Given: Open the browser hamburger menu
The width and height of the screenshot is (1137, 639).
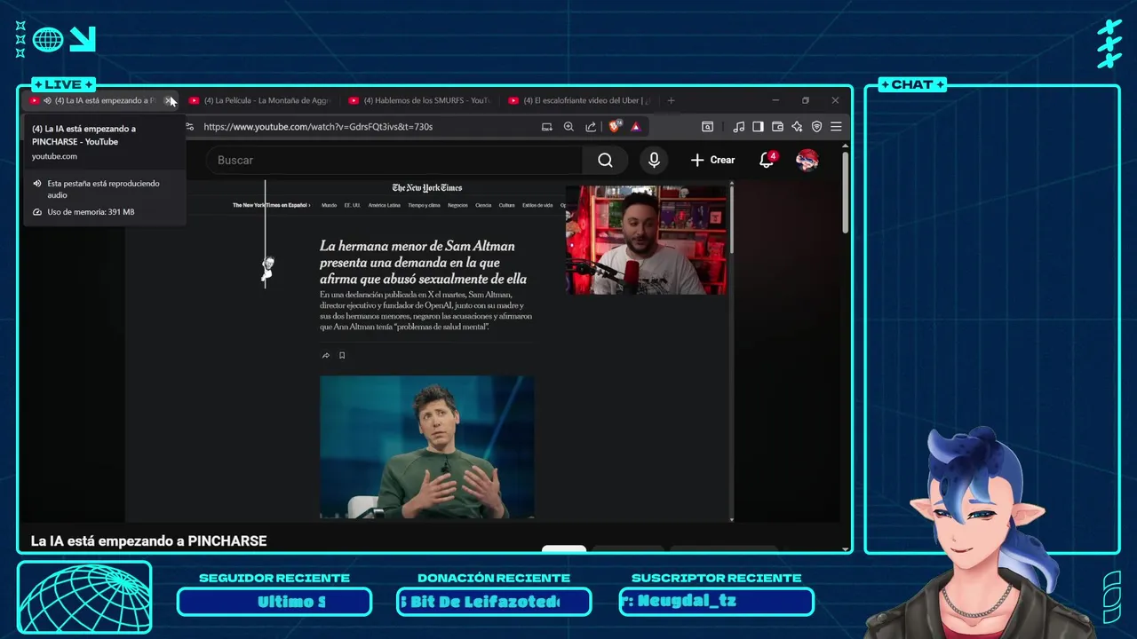Looking at the screenshot, I should pos(836,127).
